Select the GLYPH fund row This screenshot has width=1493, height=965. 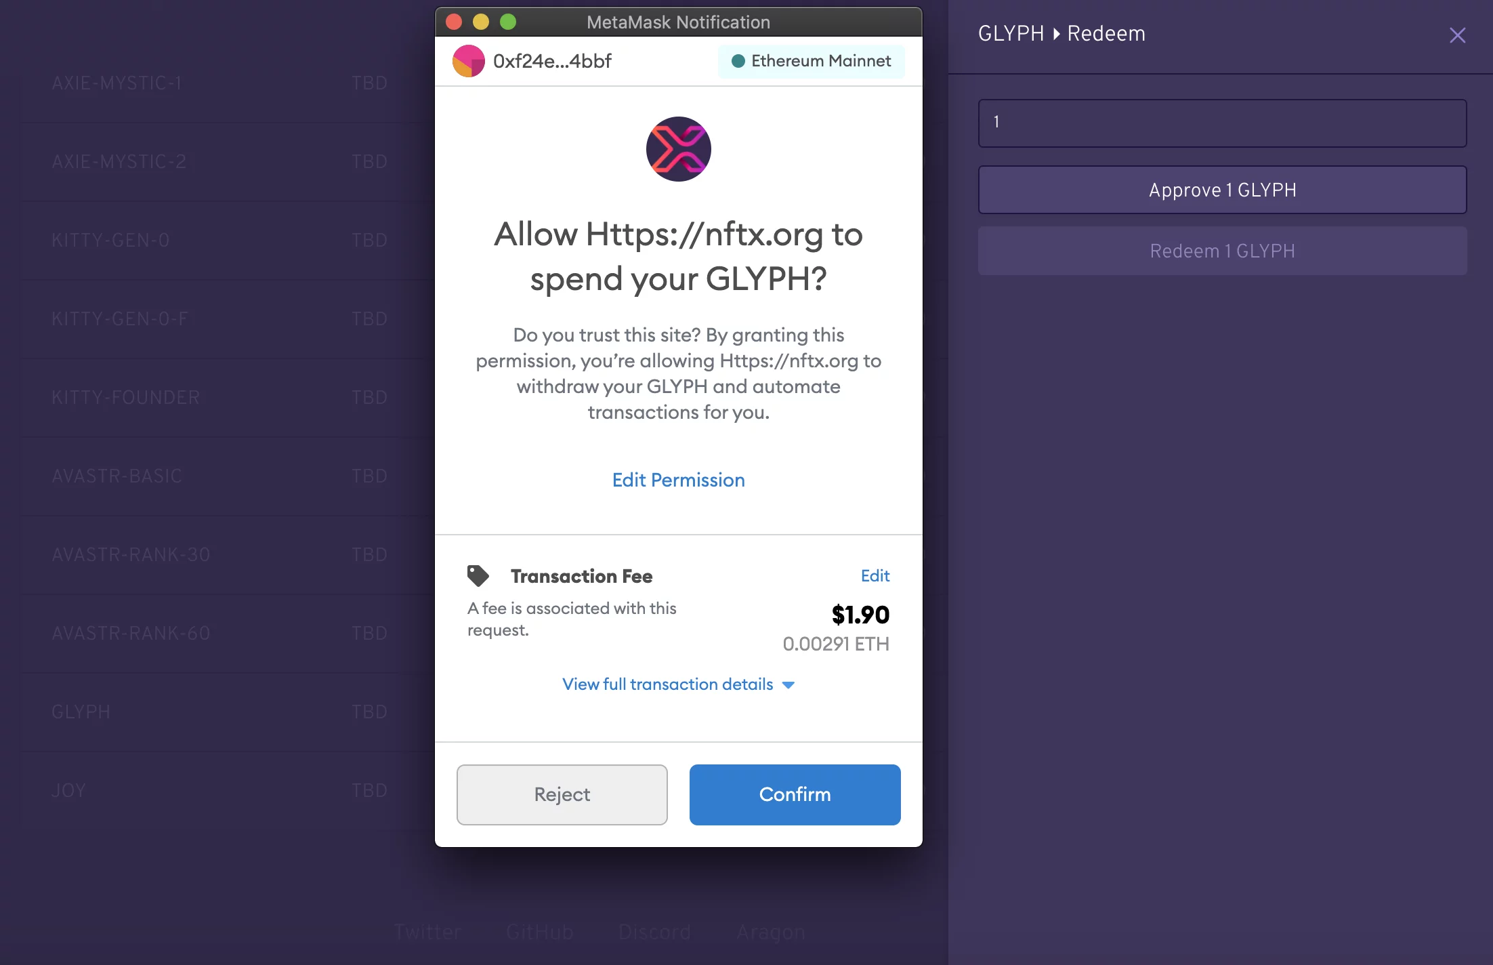[x=227, y=712]
